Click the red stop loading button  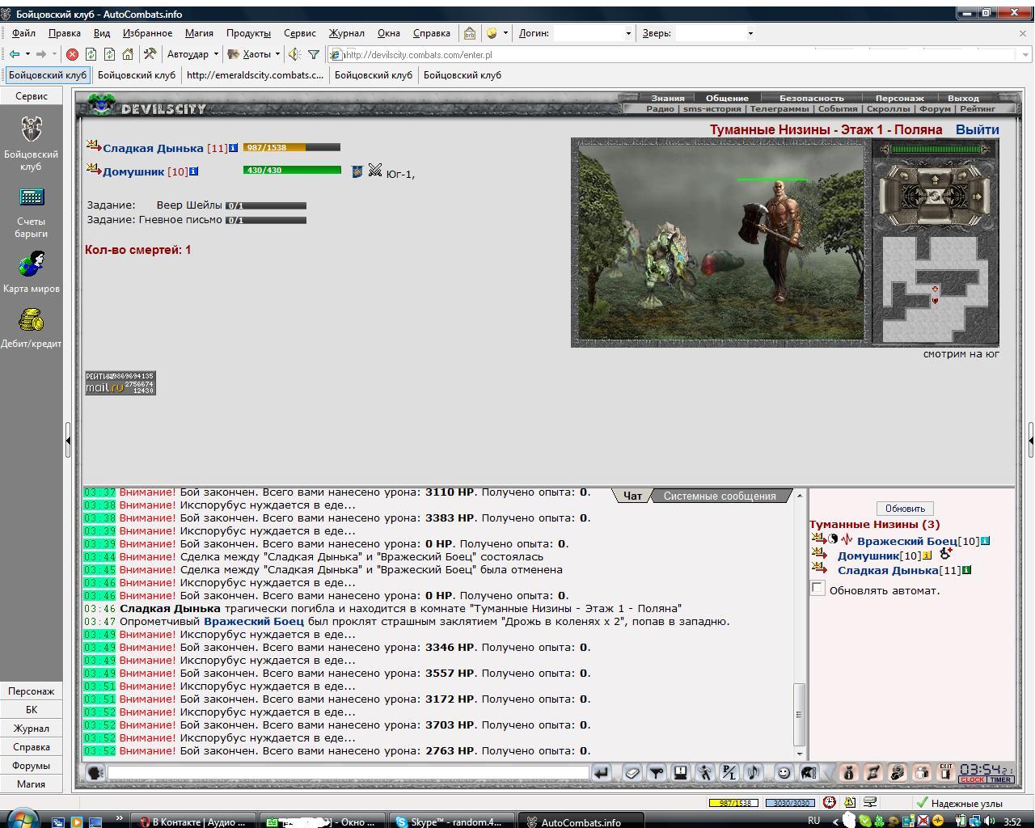point(72,54)
